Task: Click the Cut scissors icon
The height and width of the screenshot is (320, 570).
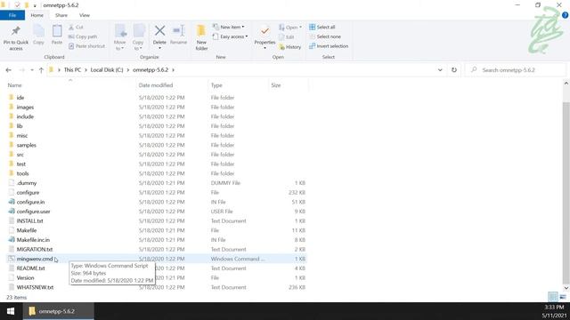Action: (71, 28)
